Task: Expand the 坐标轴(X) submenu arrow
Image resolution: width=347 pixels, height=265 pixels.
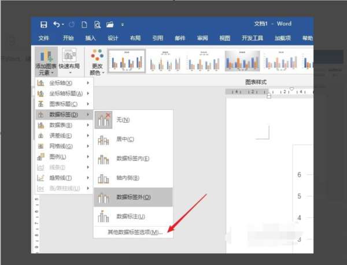Action: (88, 83)
